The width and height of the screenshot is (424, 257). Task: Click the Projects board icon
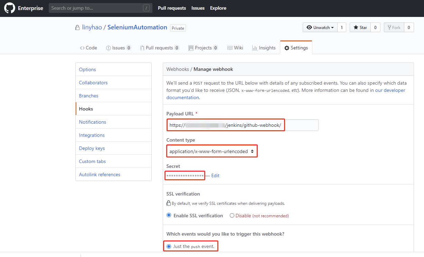[191, 48]
